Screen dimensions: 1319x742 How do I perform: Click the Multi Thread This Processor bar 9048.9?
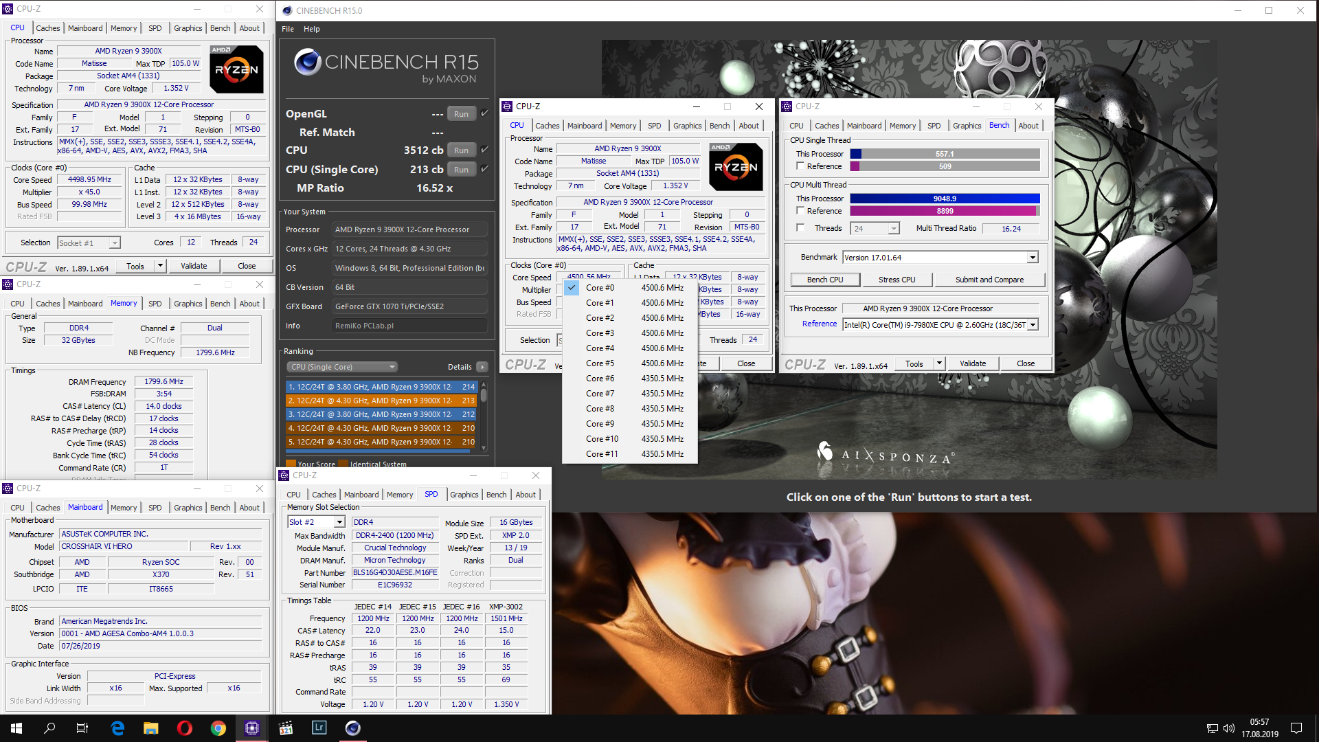coord(945,199)
